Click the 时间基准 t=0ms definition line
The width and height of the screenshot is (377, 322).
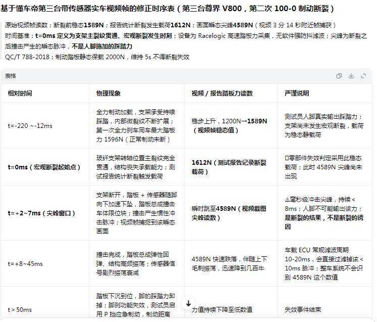click(x=186, y=41)
